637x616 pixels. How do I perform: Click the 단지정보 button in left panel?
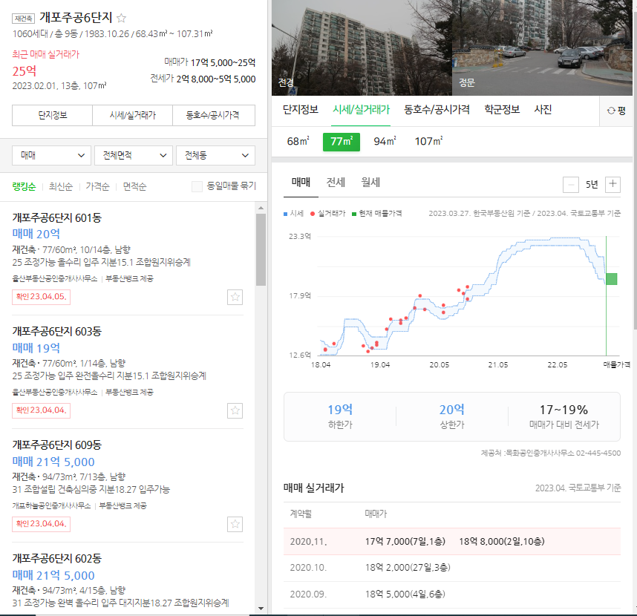[x=53, y=115]
